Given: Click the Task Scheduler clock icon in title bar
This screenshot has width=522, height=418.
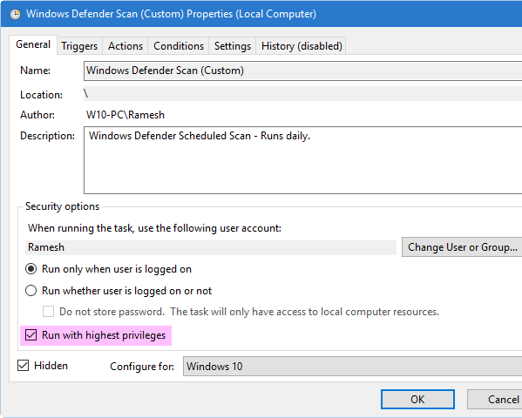Looking at the screenshot, I should click(x=15, y=14).
